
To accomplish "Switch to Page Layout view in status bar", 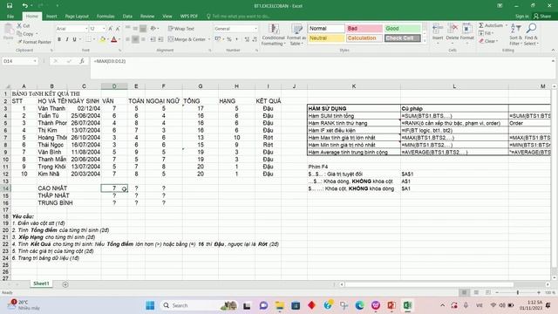I will [x=476, y=292].
